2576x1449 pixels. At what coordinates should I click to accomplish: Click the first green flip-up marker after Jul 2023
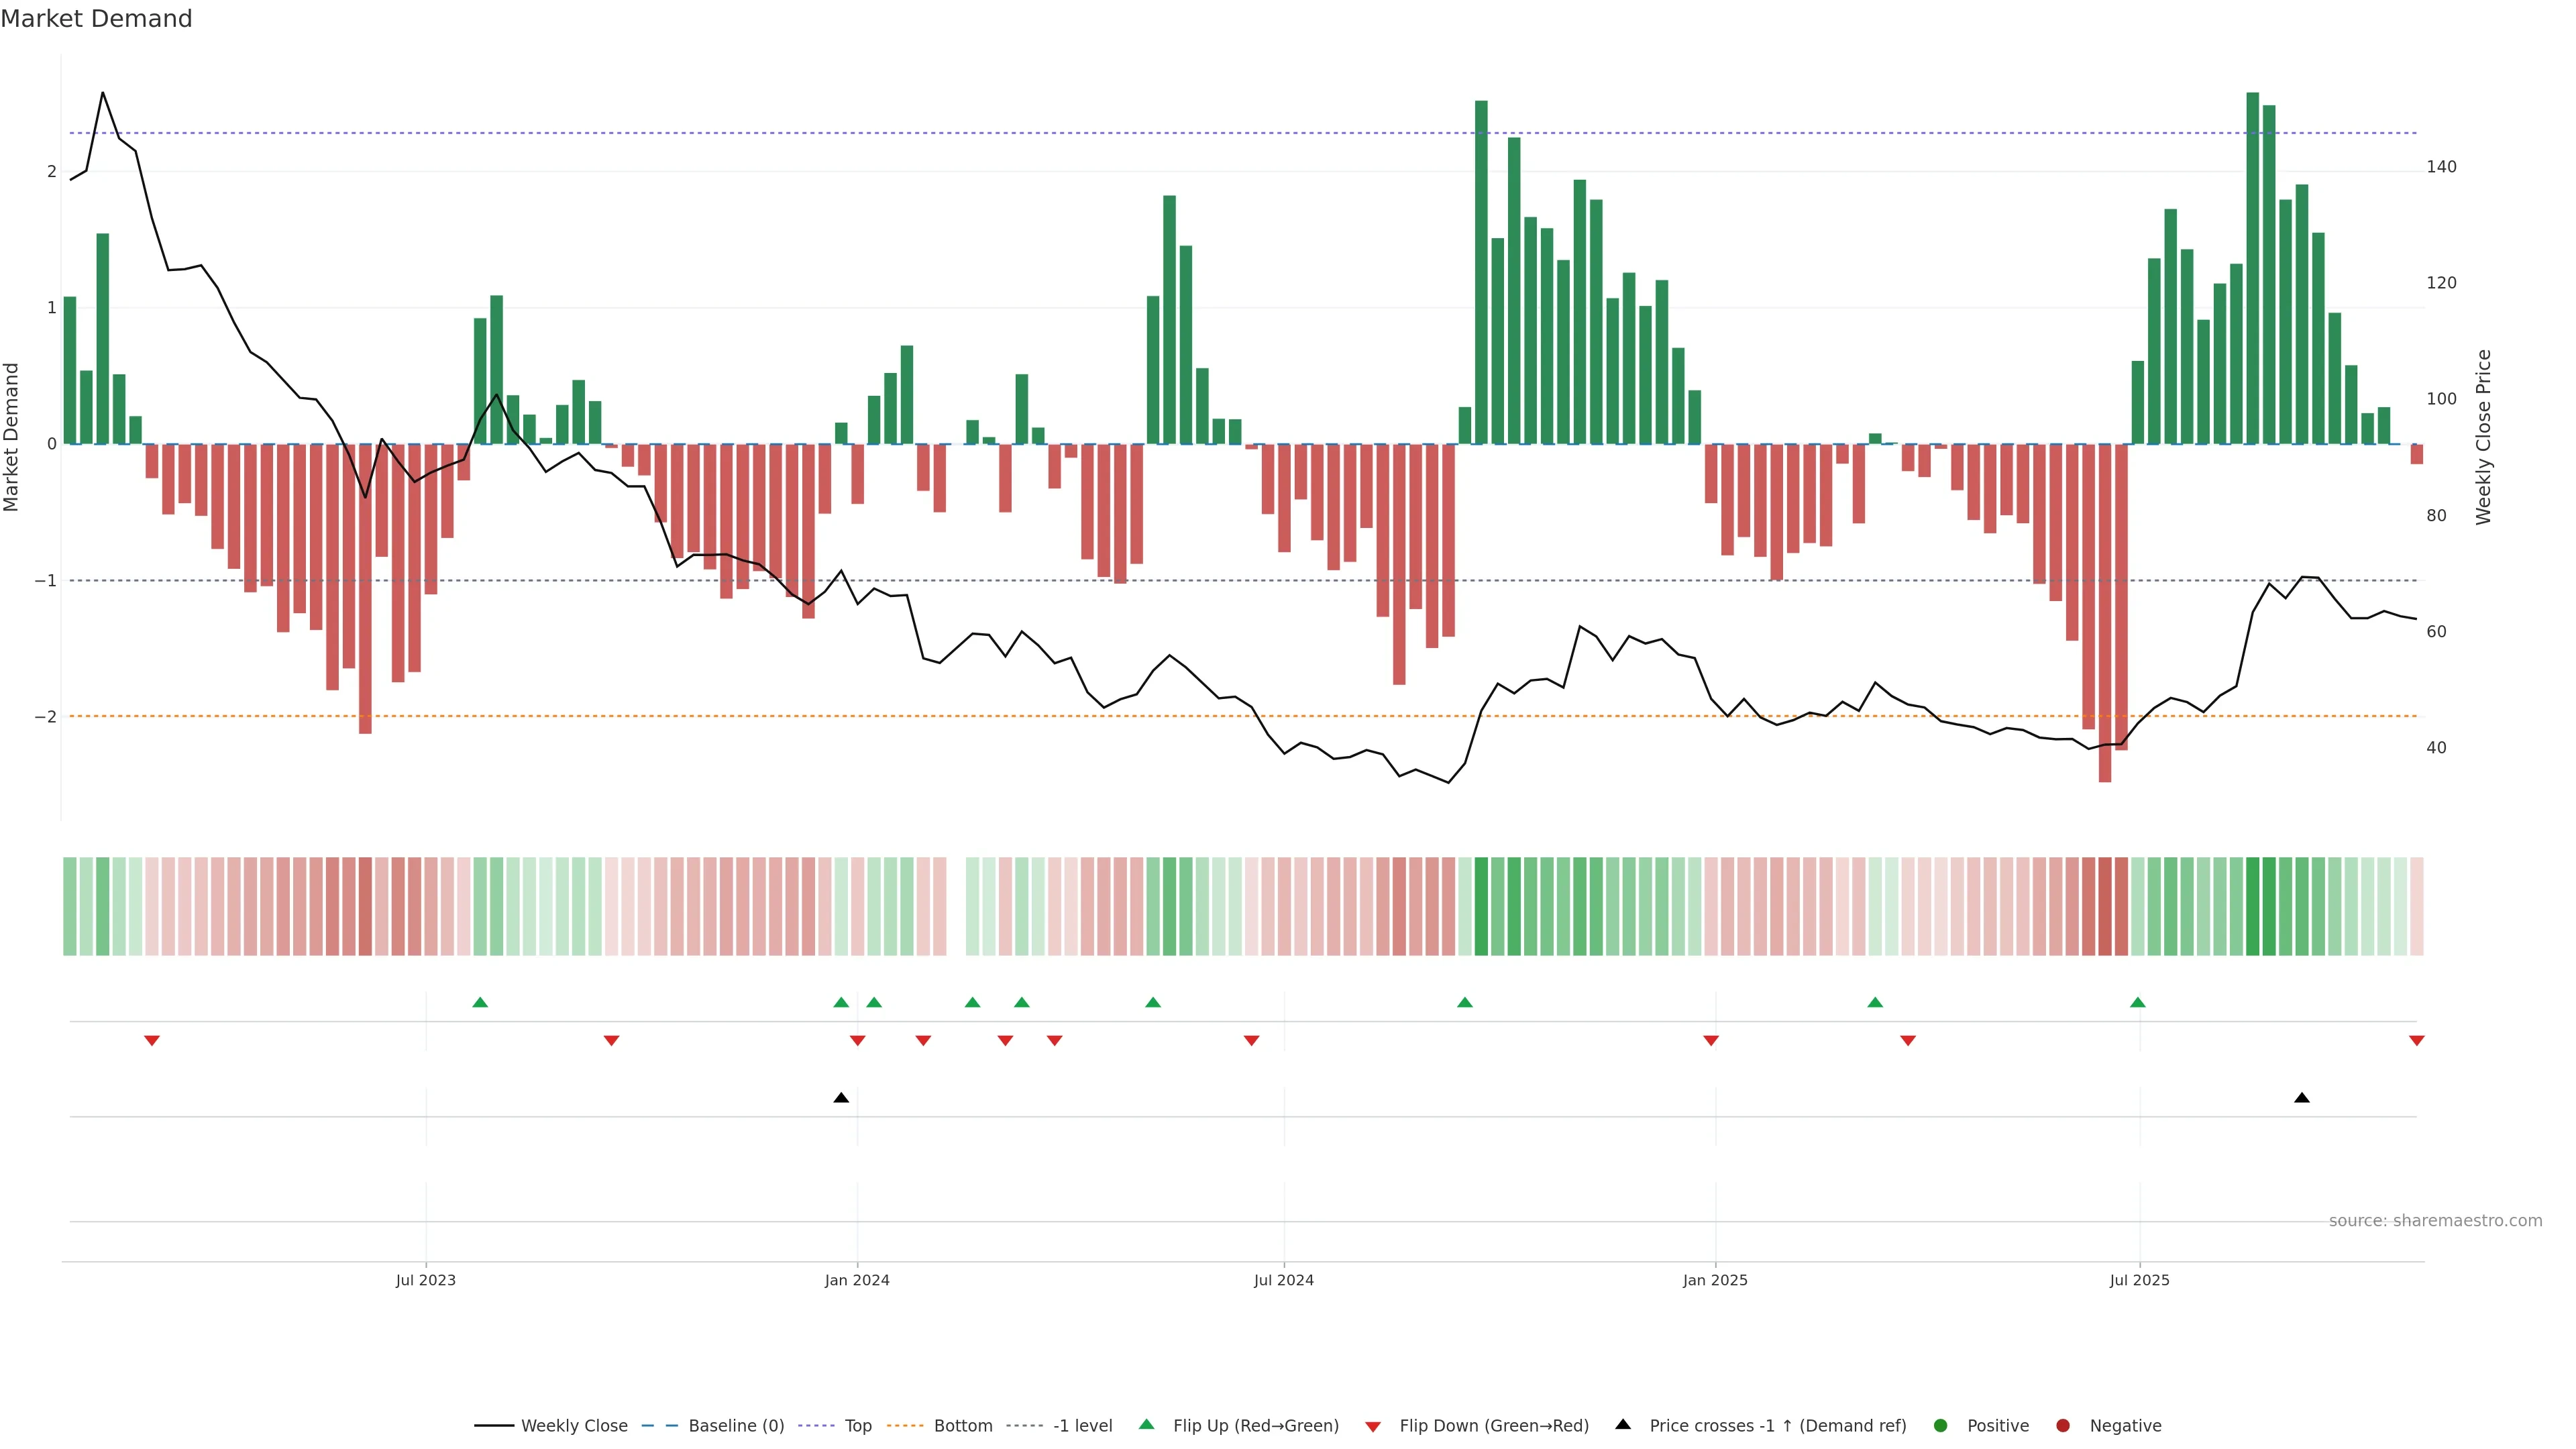[x=480, y=1002]
